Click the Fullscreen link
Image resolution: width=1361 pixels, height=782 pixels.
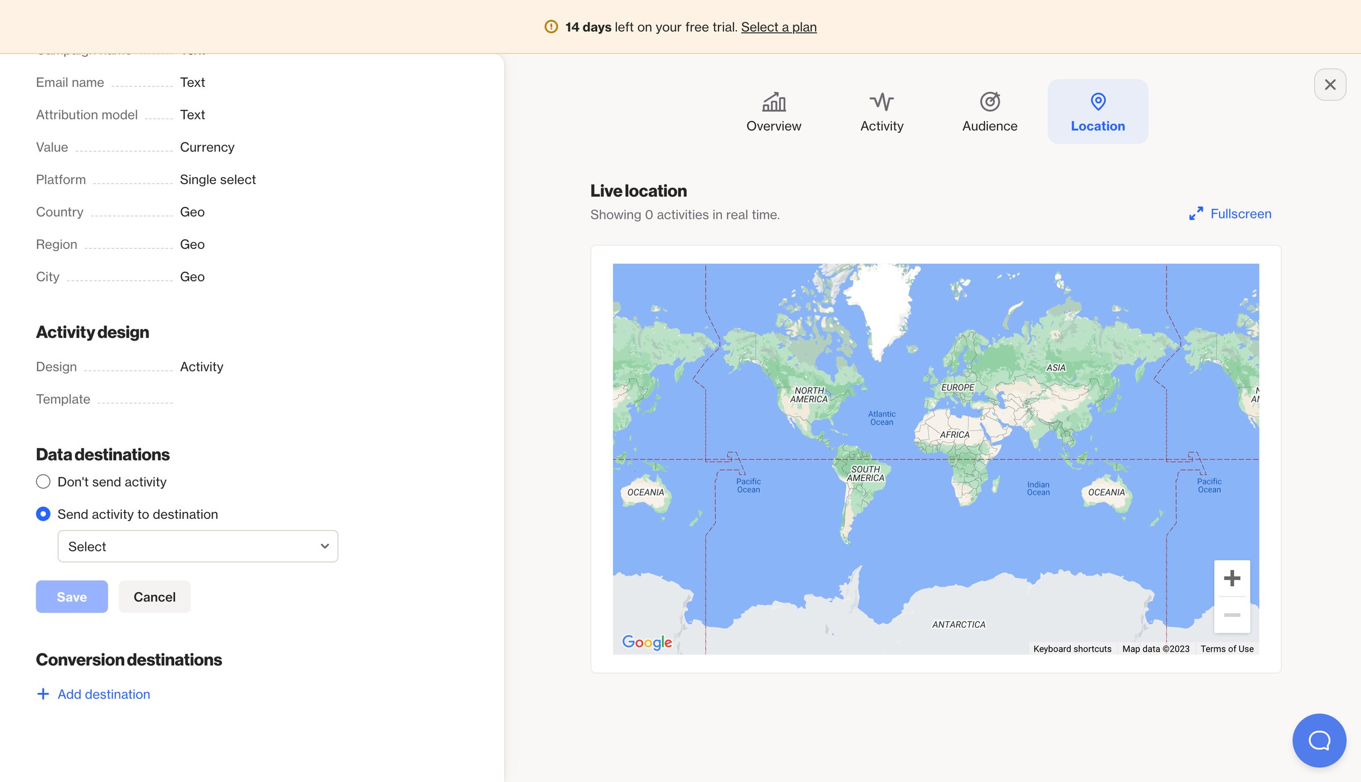tap(1230, 214)
